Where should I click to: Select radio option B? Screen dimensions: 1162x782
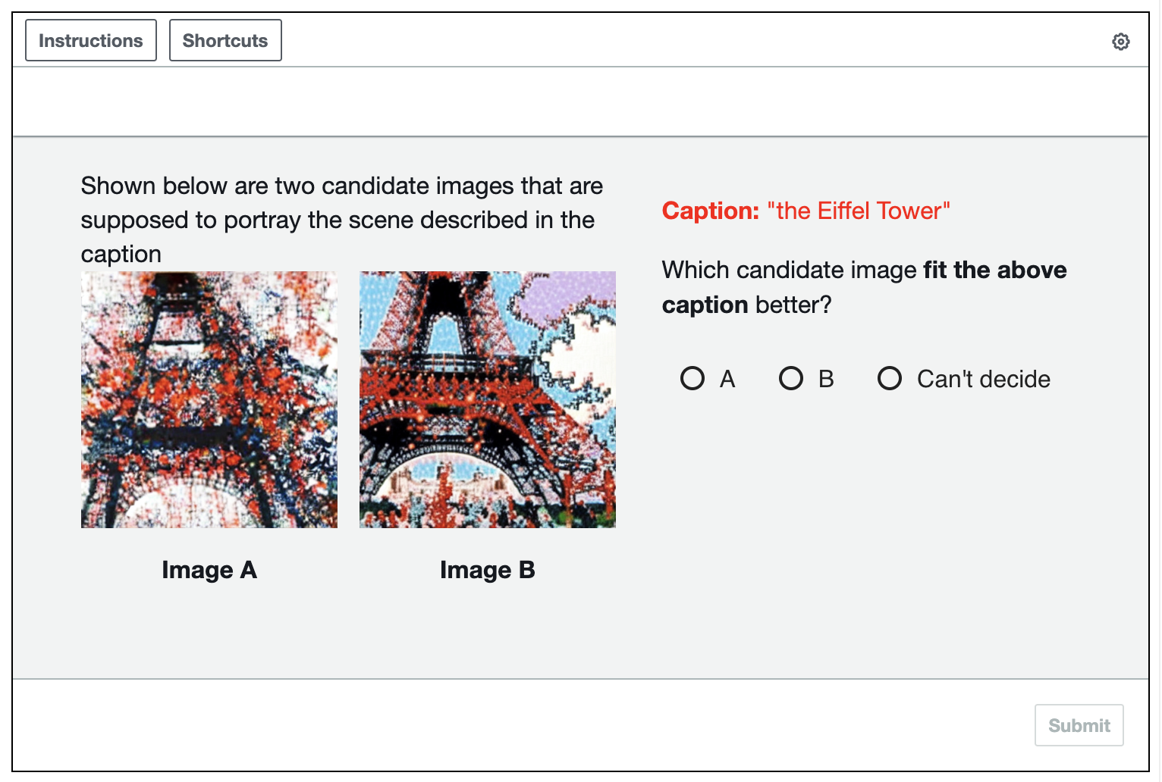(x=790, y=378)
